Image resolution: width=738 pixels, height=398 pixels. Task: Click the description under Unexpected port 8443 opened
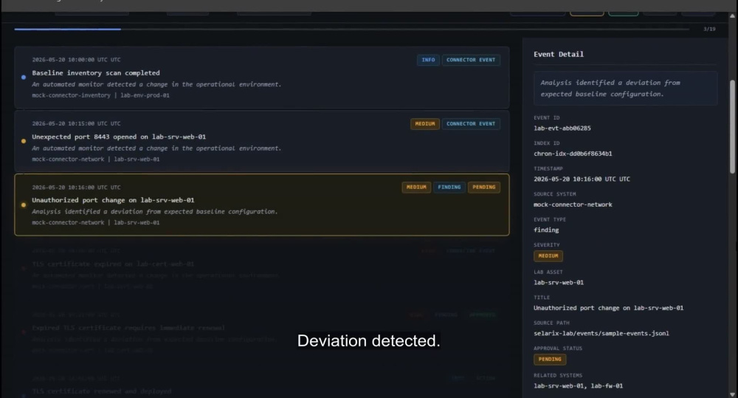(x=156, y=148)
